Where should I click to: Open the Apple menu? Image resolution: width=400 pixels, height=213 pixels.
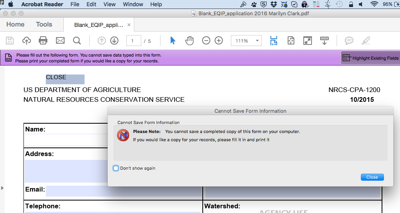pos(11,4)
